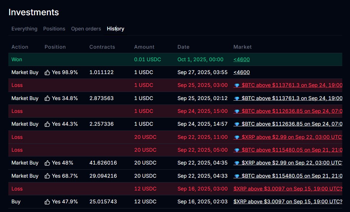Click the Action column header
This screenshot has height=212, width=350.
[20, 47]
